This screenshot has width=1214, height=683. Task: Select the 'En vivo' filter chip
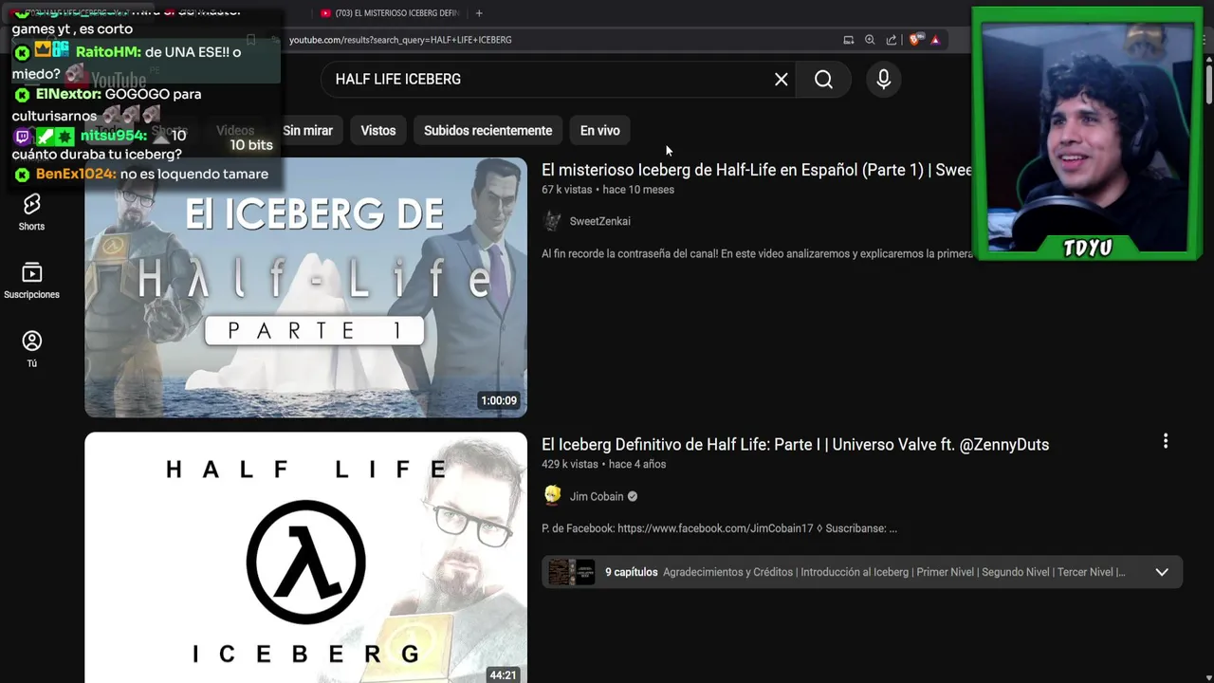coord(599,131)
